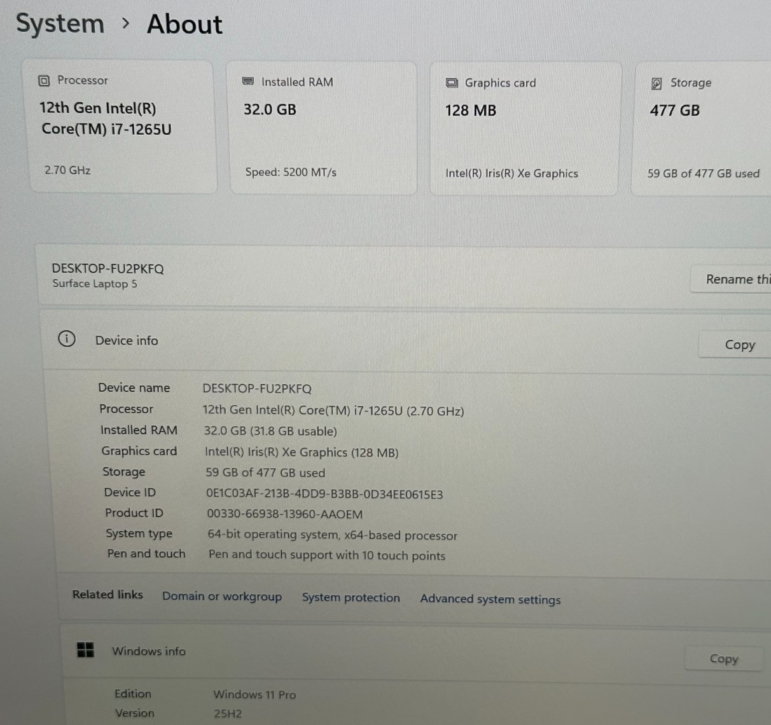Click the Pen and touch support value
This screenshot has height=725, width=771.
click(x=327, y=555)
